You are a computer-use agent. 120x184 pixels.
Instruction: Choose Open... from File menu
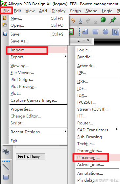click(38, 25)
